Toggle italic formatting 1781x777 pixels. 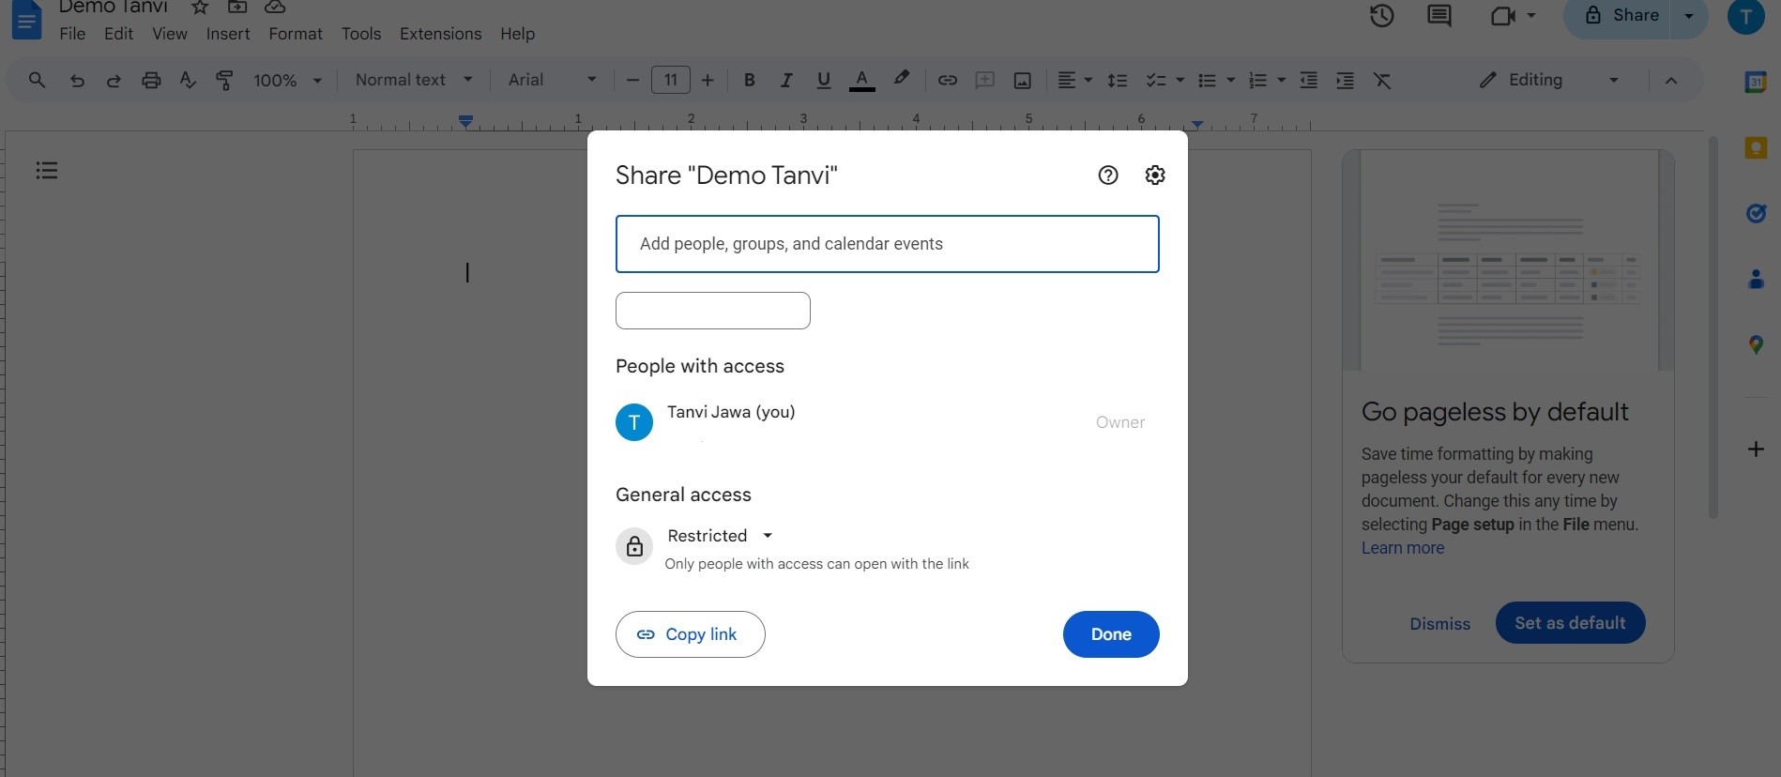coord(786,81)
